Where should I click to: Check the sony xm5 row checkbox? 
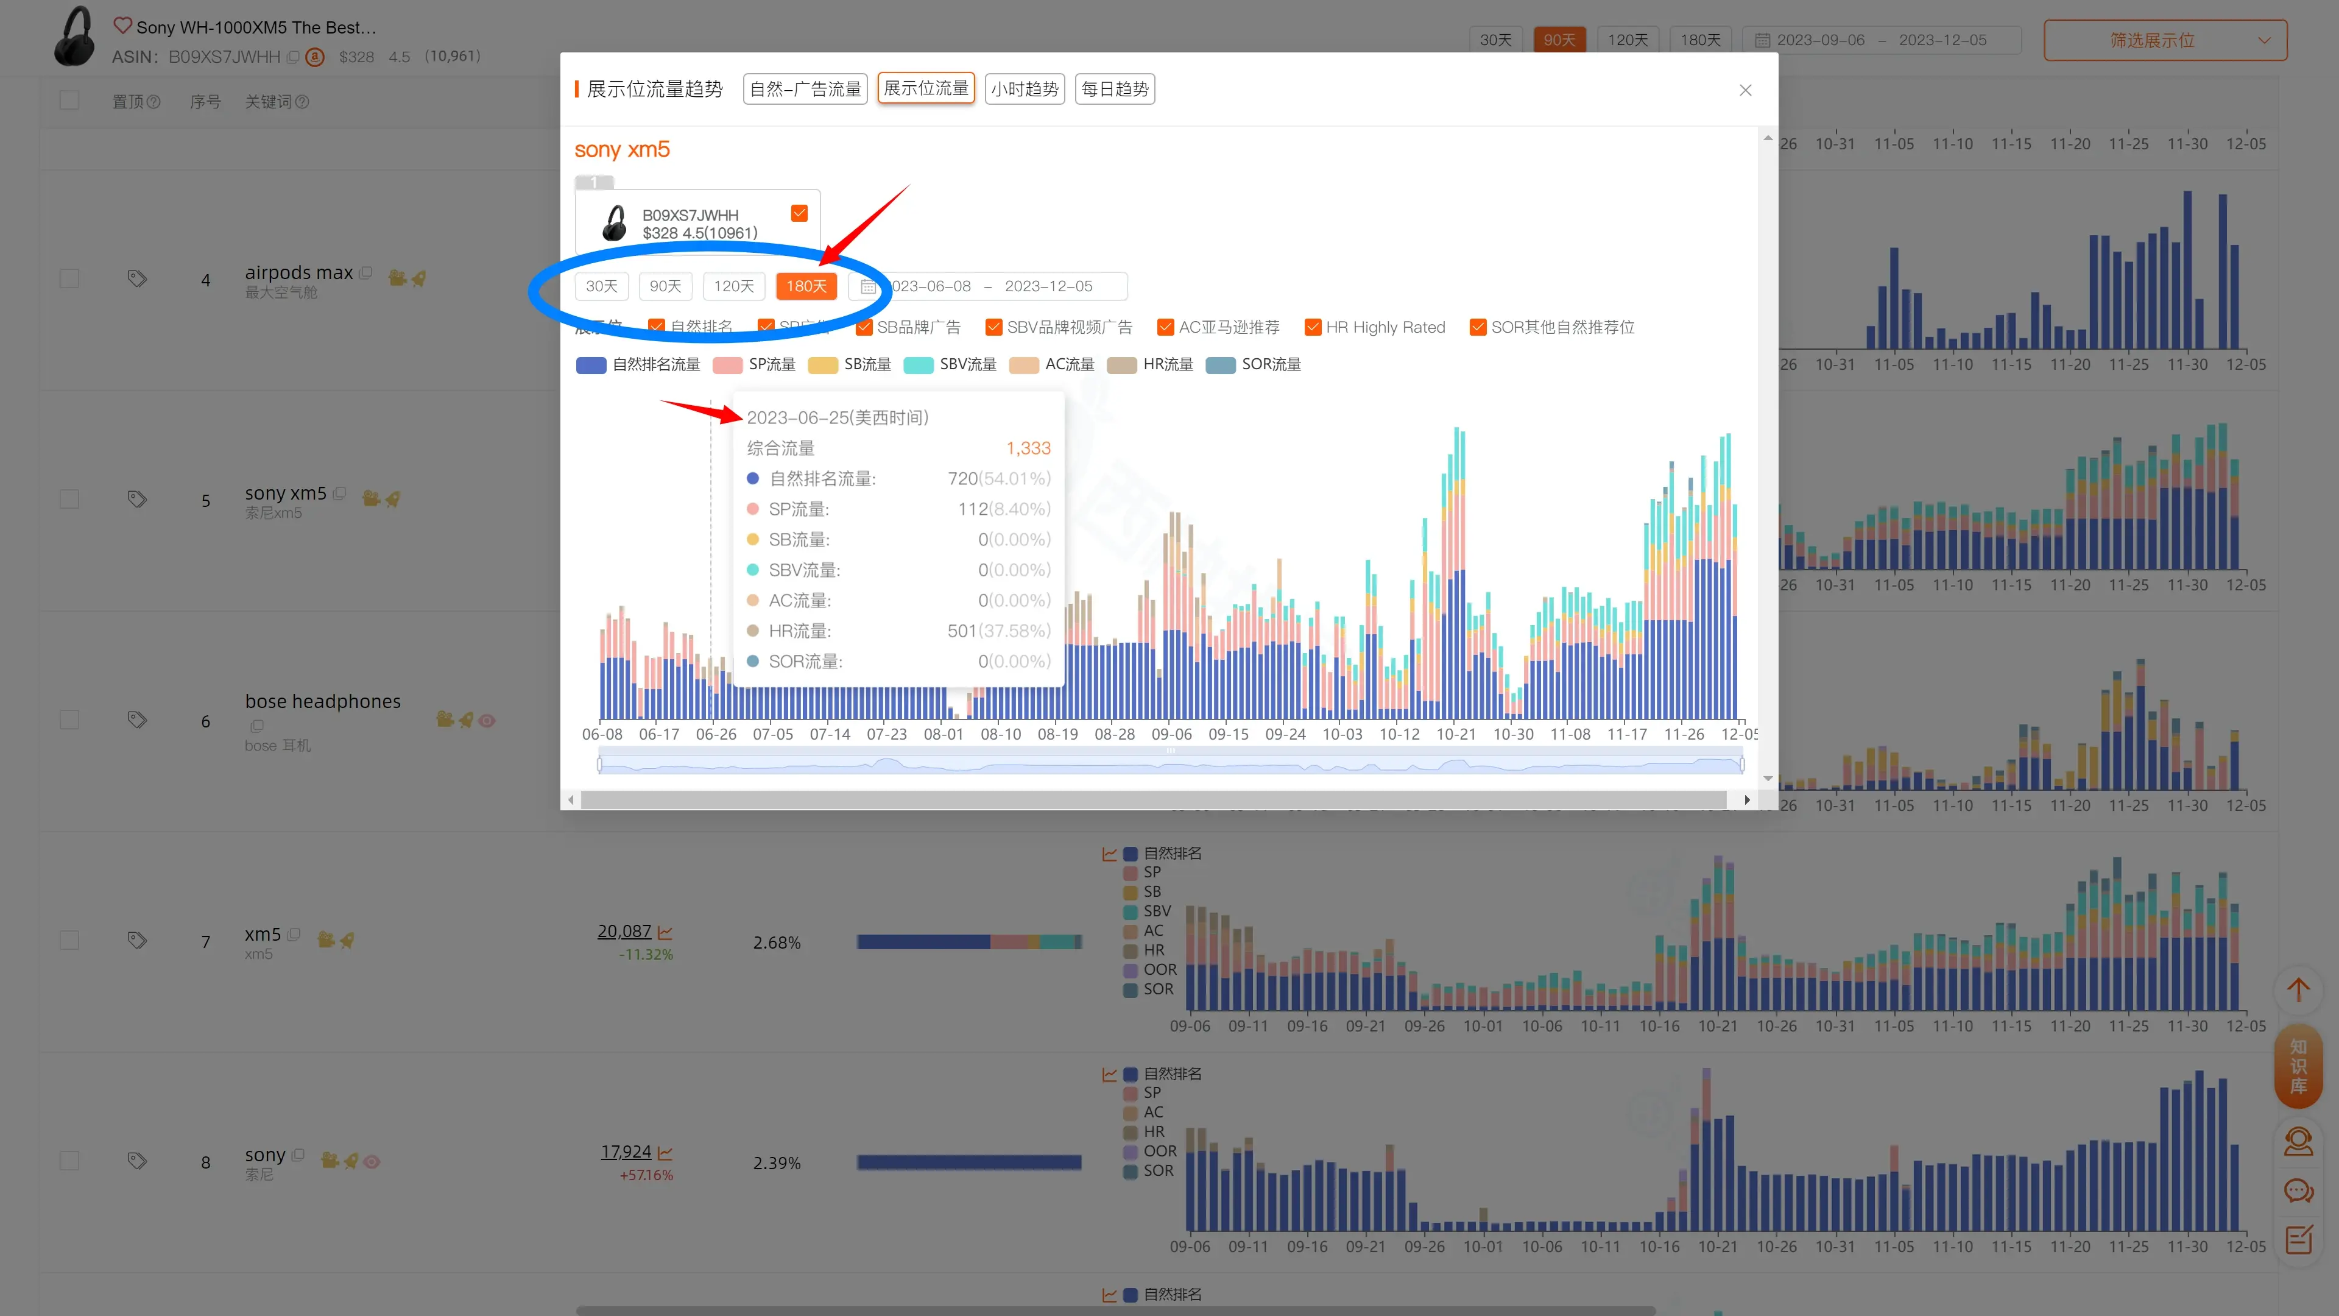click(69, 498)
